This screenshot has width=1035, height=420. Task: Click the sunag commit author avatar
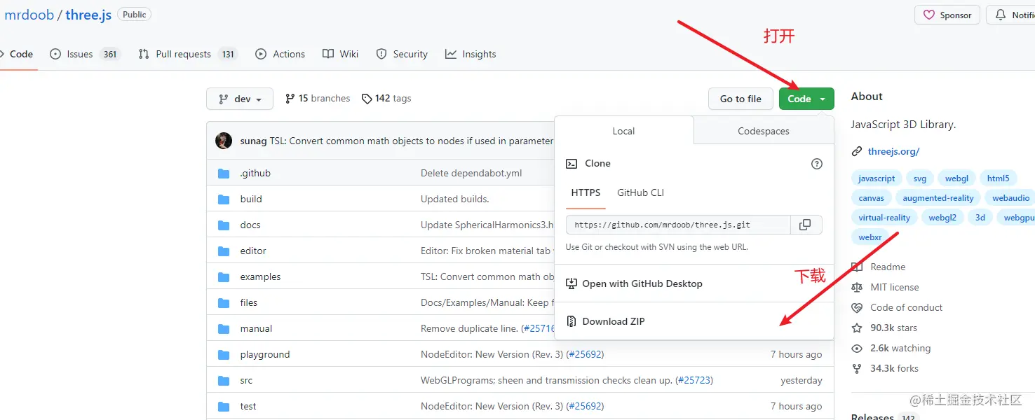point(224,141)
